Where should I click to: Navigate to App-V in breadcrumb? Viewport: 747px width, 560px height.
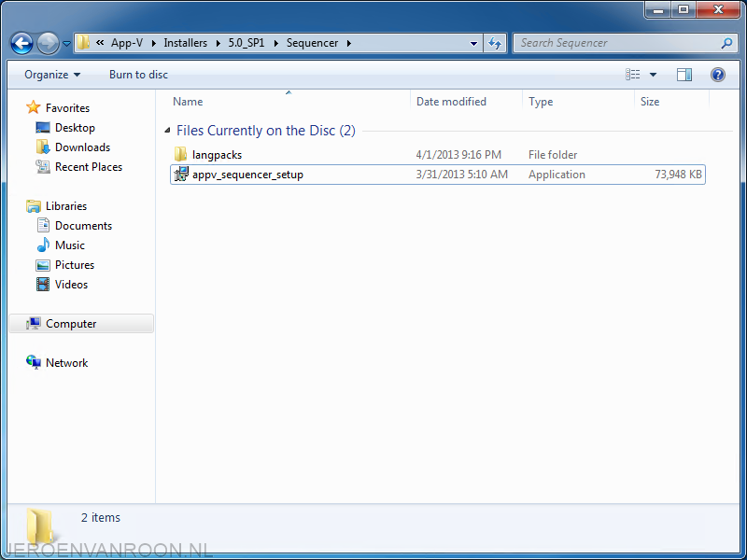coord(127,43)
